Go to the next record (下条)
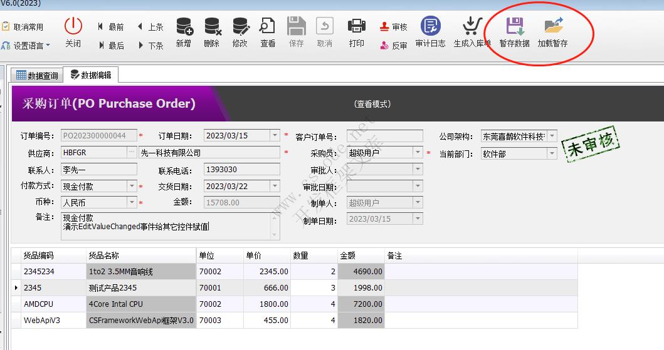Image resolution: width=664 pixels, height=350 pixels. pyautogui.click(x=150, y=46)
